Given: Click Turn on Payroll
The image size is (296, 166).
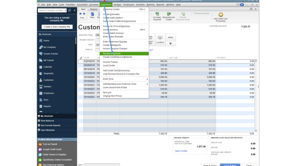Looking at the screenshot, I should [x=50, y=144].
